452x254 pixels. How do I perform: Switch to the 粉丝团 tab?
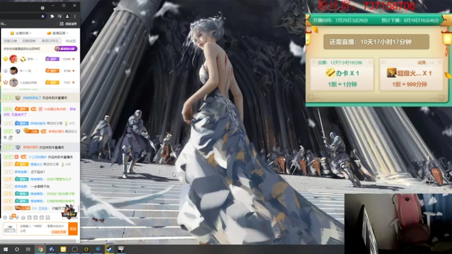(x=71, y=41)
